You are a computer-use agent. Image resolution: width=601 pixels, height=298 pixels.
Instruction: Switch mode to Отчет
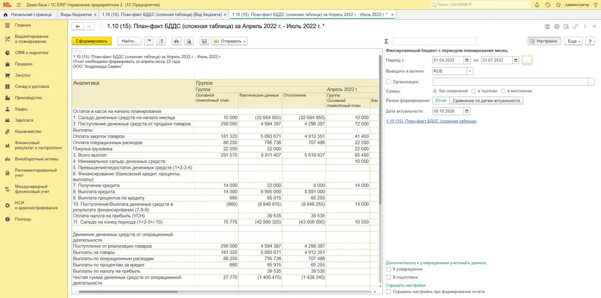click(x=441, y=100)
